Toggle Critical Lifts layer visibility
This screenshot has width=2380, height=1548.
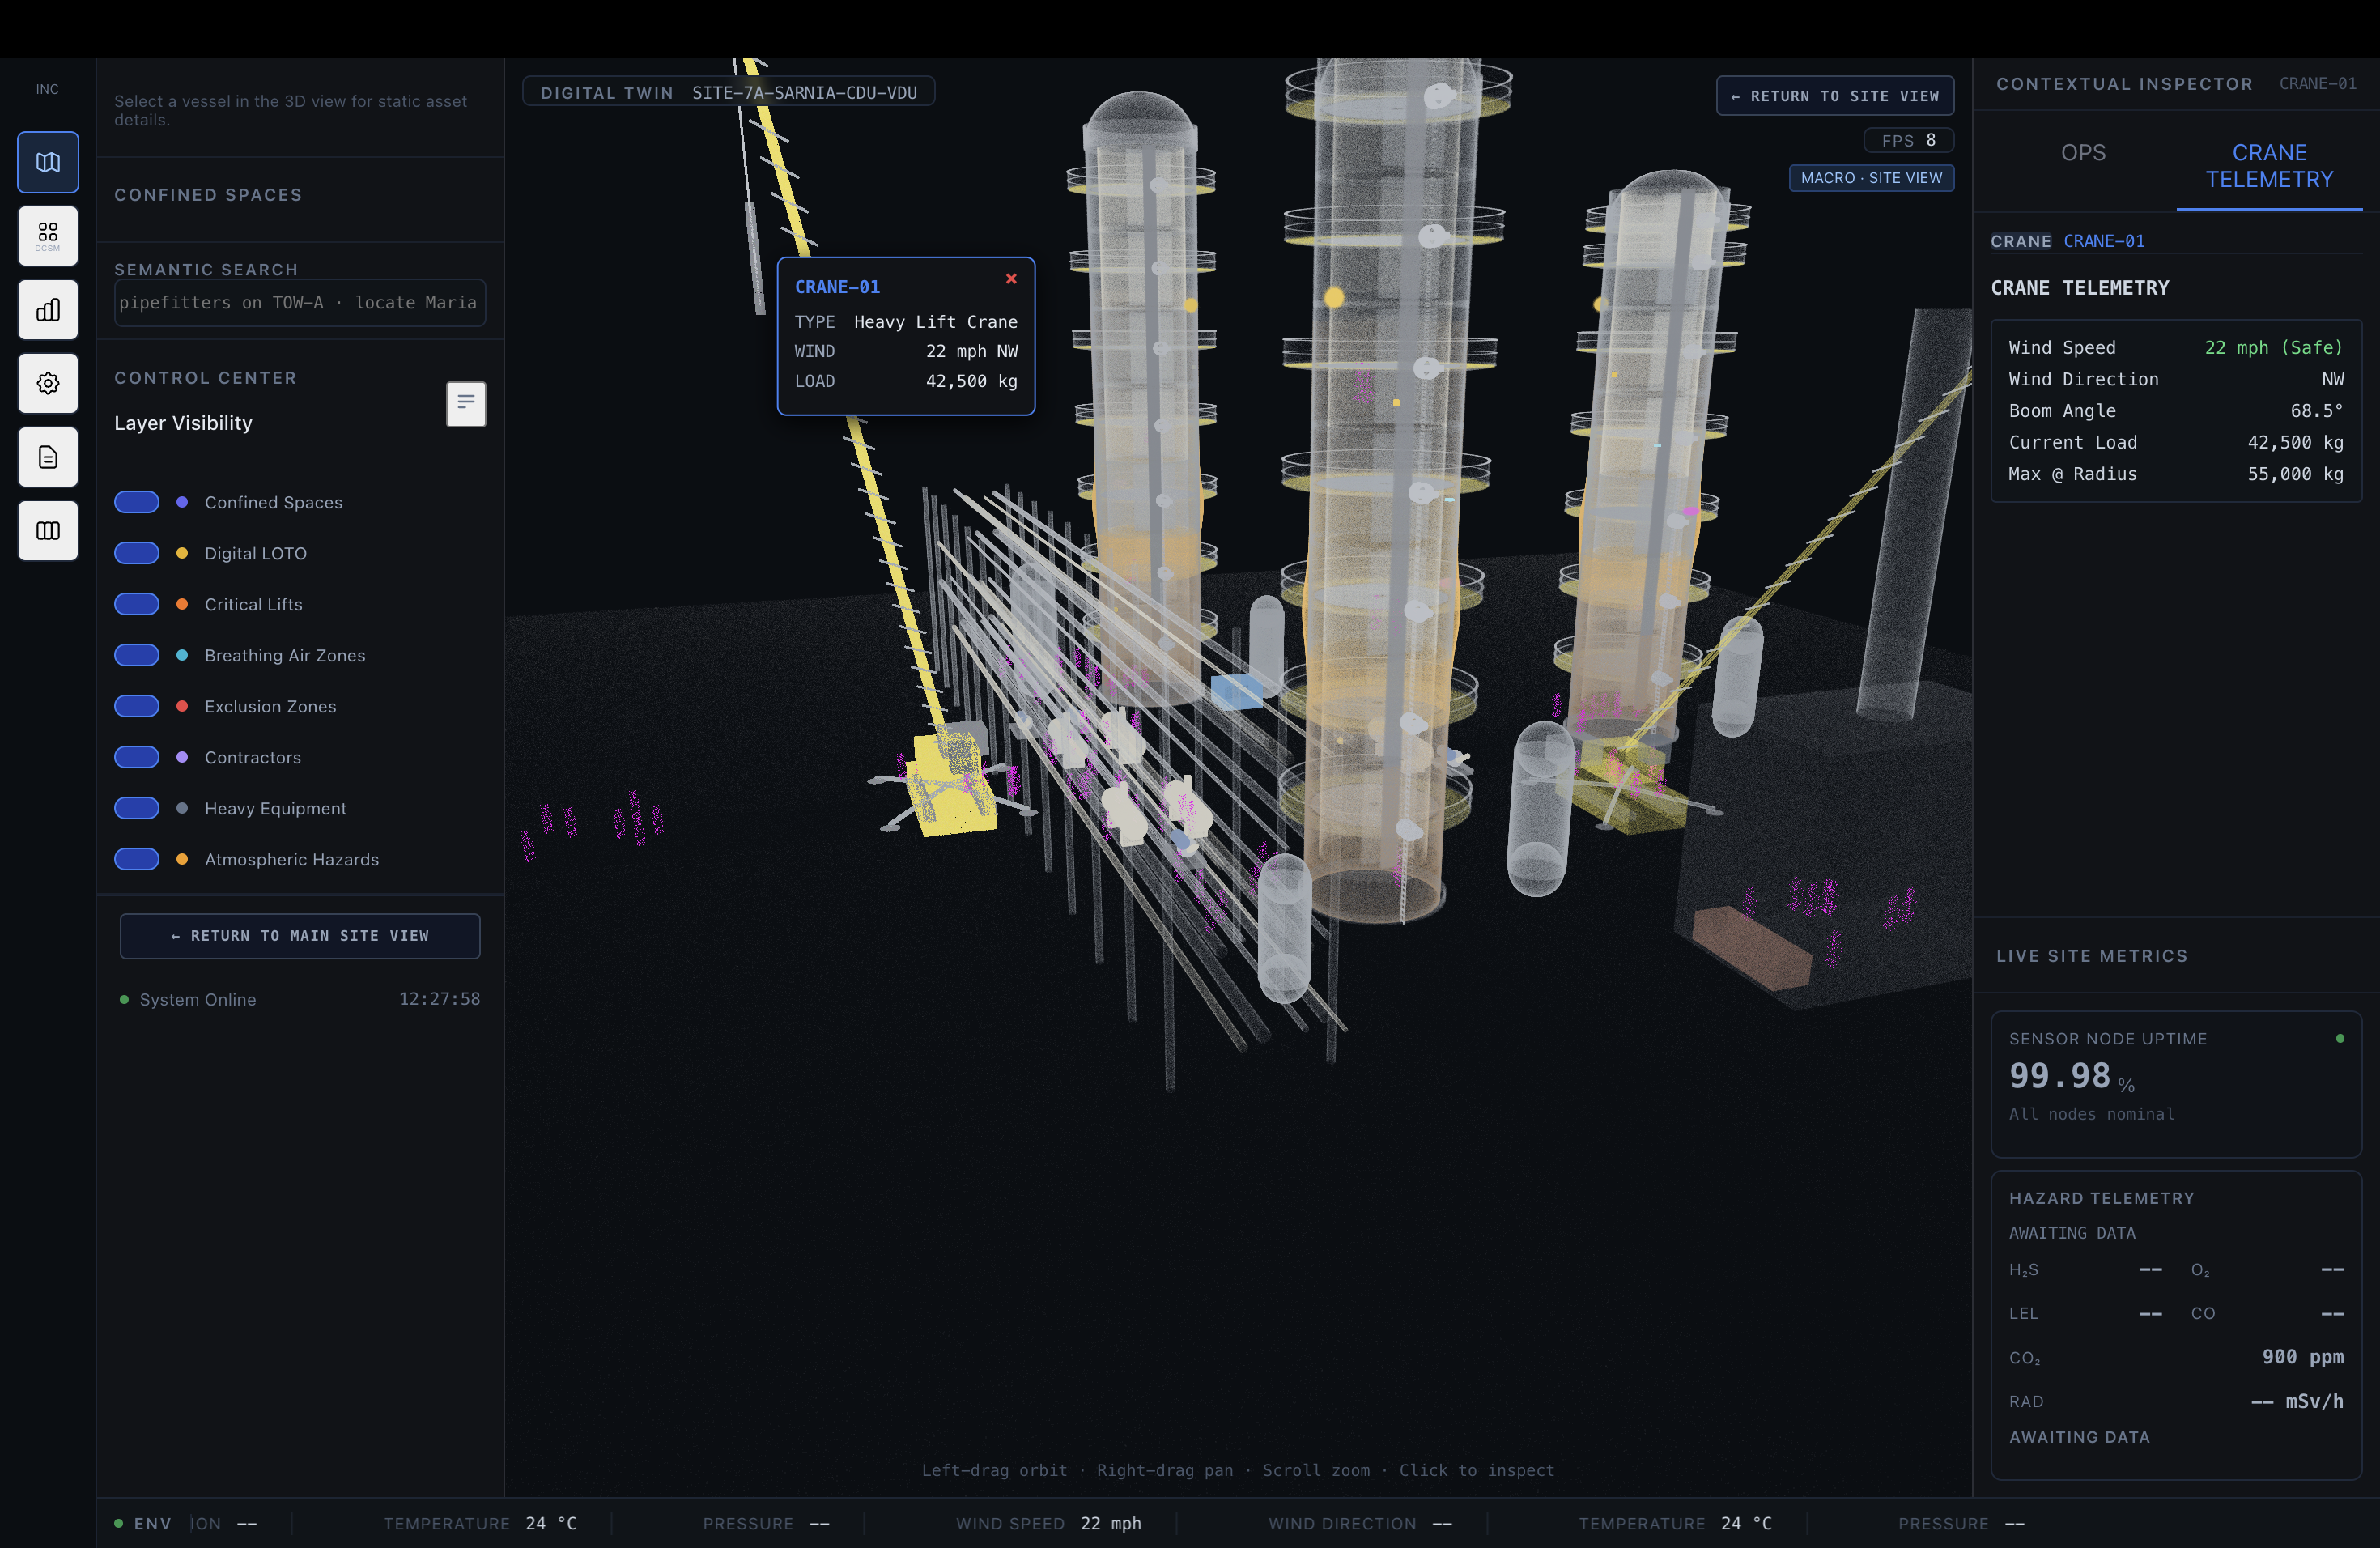coord(137,604)
